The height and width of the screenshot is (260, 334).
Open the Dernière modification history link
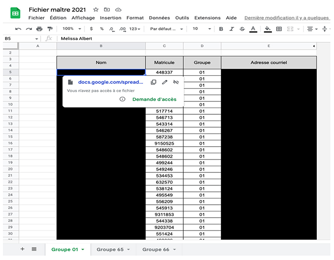click(x=286, y=18)
